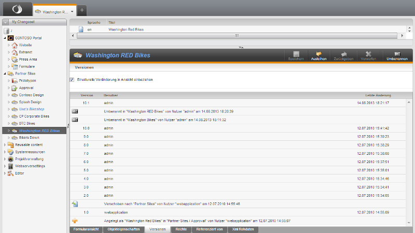Open the Xml Rohdaten tab

[243, 229]
